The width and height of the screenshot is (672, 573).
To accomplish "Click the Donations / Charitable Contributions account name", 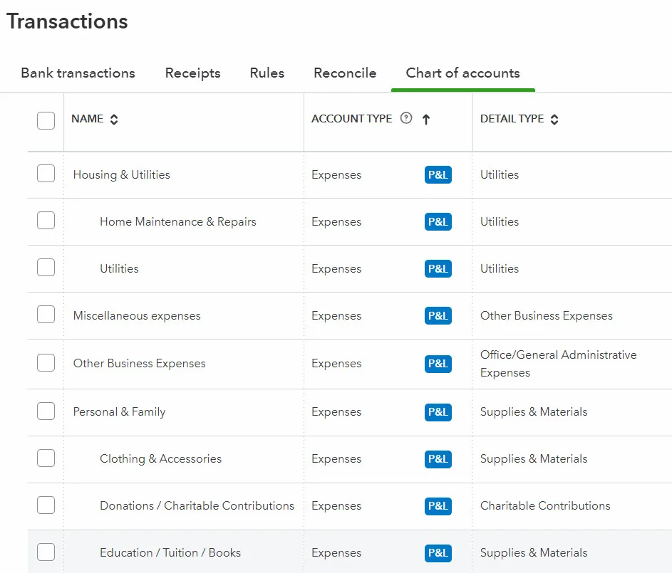I will [197, 506].
